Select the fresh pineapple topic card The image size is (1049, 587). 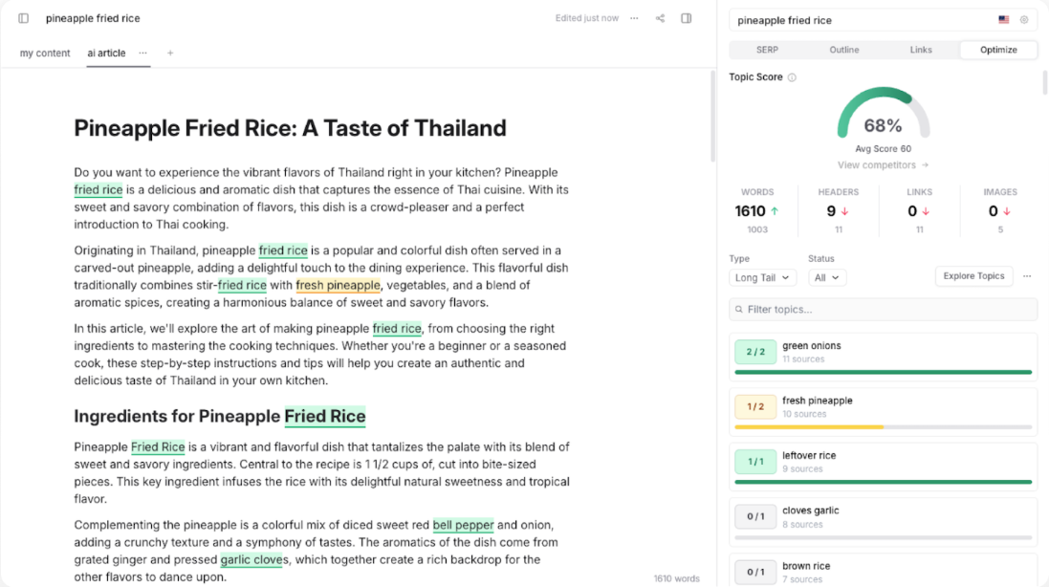[x=882, y=409]
